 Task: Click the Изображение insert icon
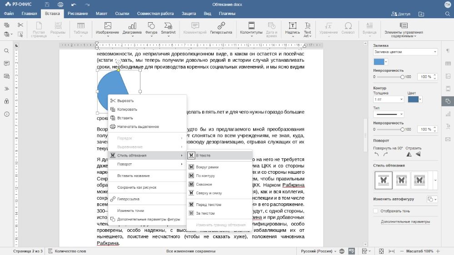[107, 26]
